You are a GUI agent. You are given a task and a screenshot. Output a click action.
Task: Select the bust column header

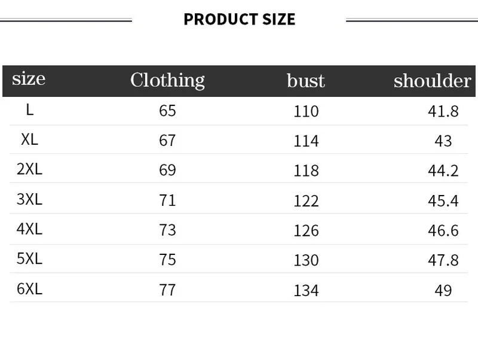306,81
